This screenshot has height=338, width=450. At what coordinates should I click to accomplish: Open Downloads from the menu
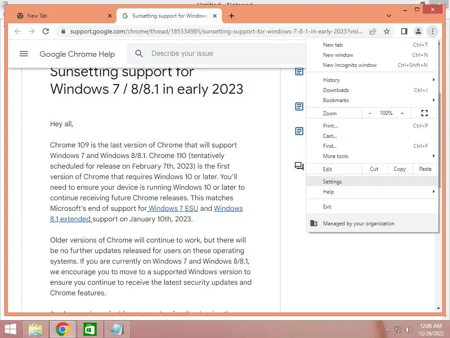pyautogui.click(x=372, y=90)
